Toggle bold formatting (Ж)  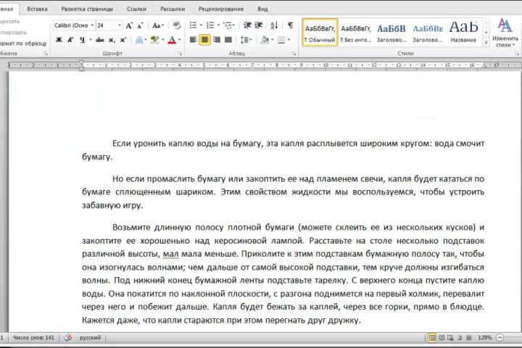pos(59,40)
